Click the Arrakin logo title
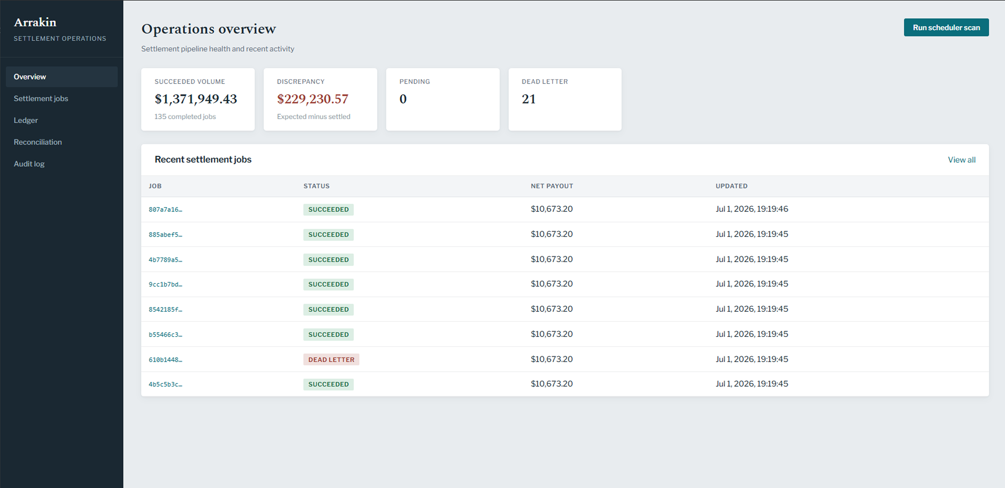Screen dimensions: 1005x488 coord(35,22)
